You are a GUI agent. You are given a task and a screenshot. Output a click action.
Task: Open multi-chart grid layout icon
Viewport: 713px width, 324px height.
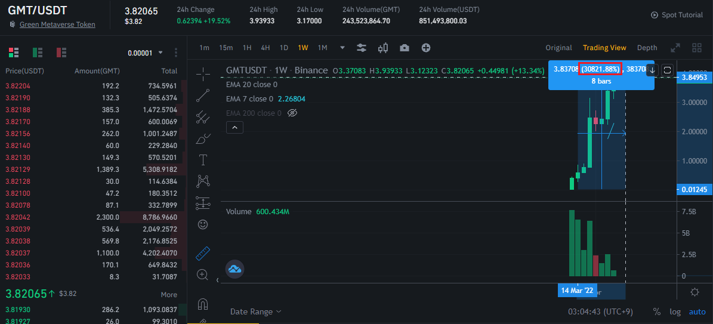[x=697, y=48]
